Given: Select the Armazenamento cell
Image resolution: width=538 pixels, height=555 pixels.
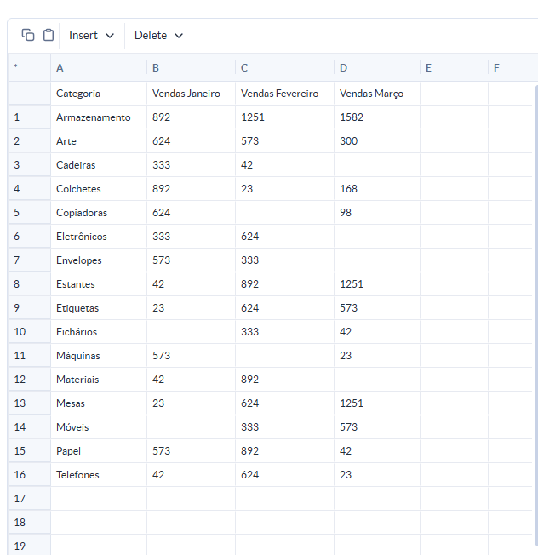Looking at the screenshot, I should [98, 117].
